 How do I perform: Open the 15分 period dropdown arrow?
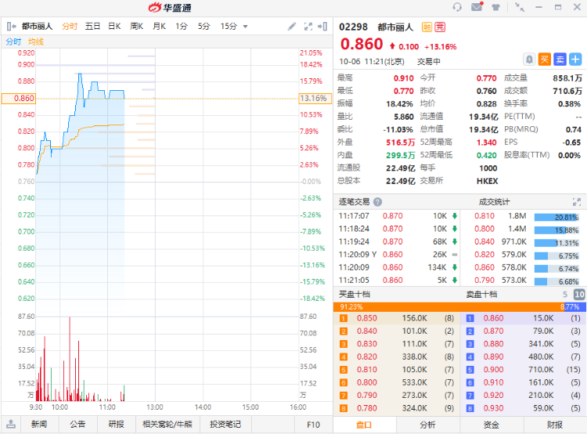click(x=246, y=27)
